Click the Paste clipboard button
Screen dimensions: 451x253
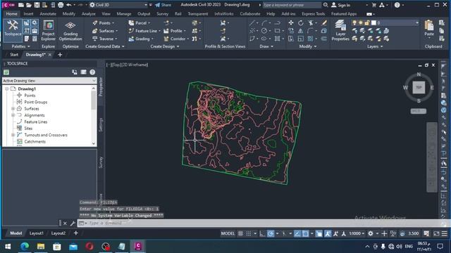click(x=429, y=28)
